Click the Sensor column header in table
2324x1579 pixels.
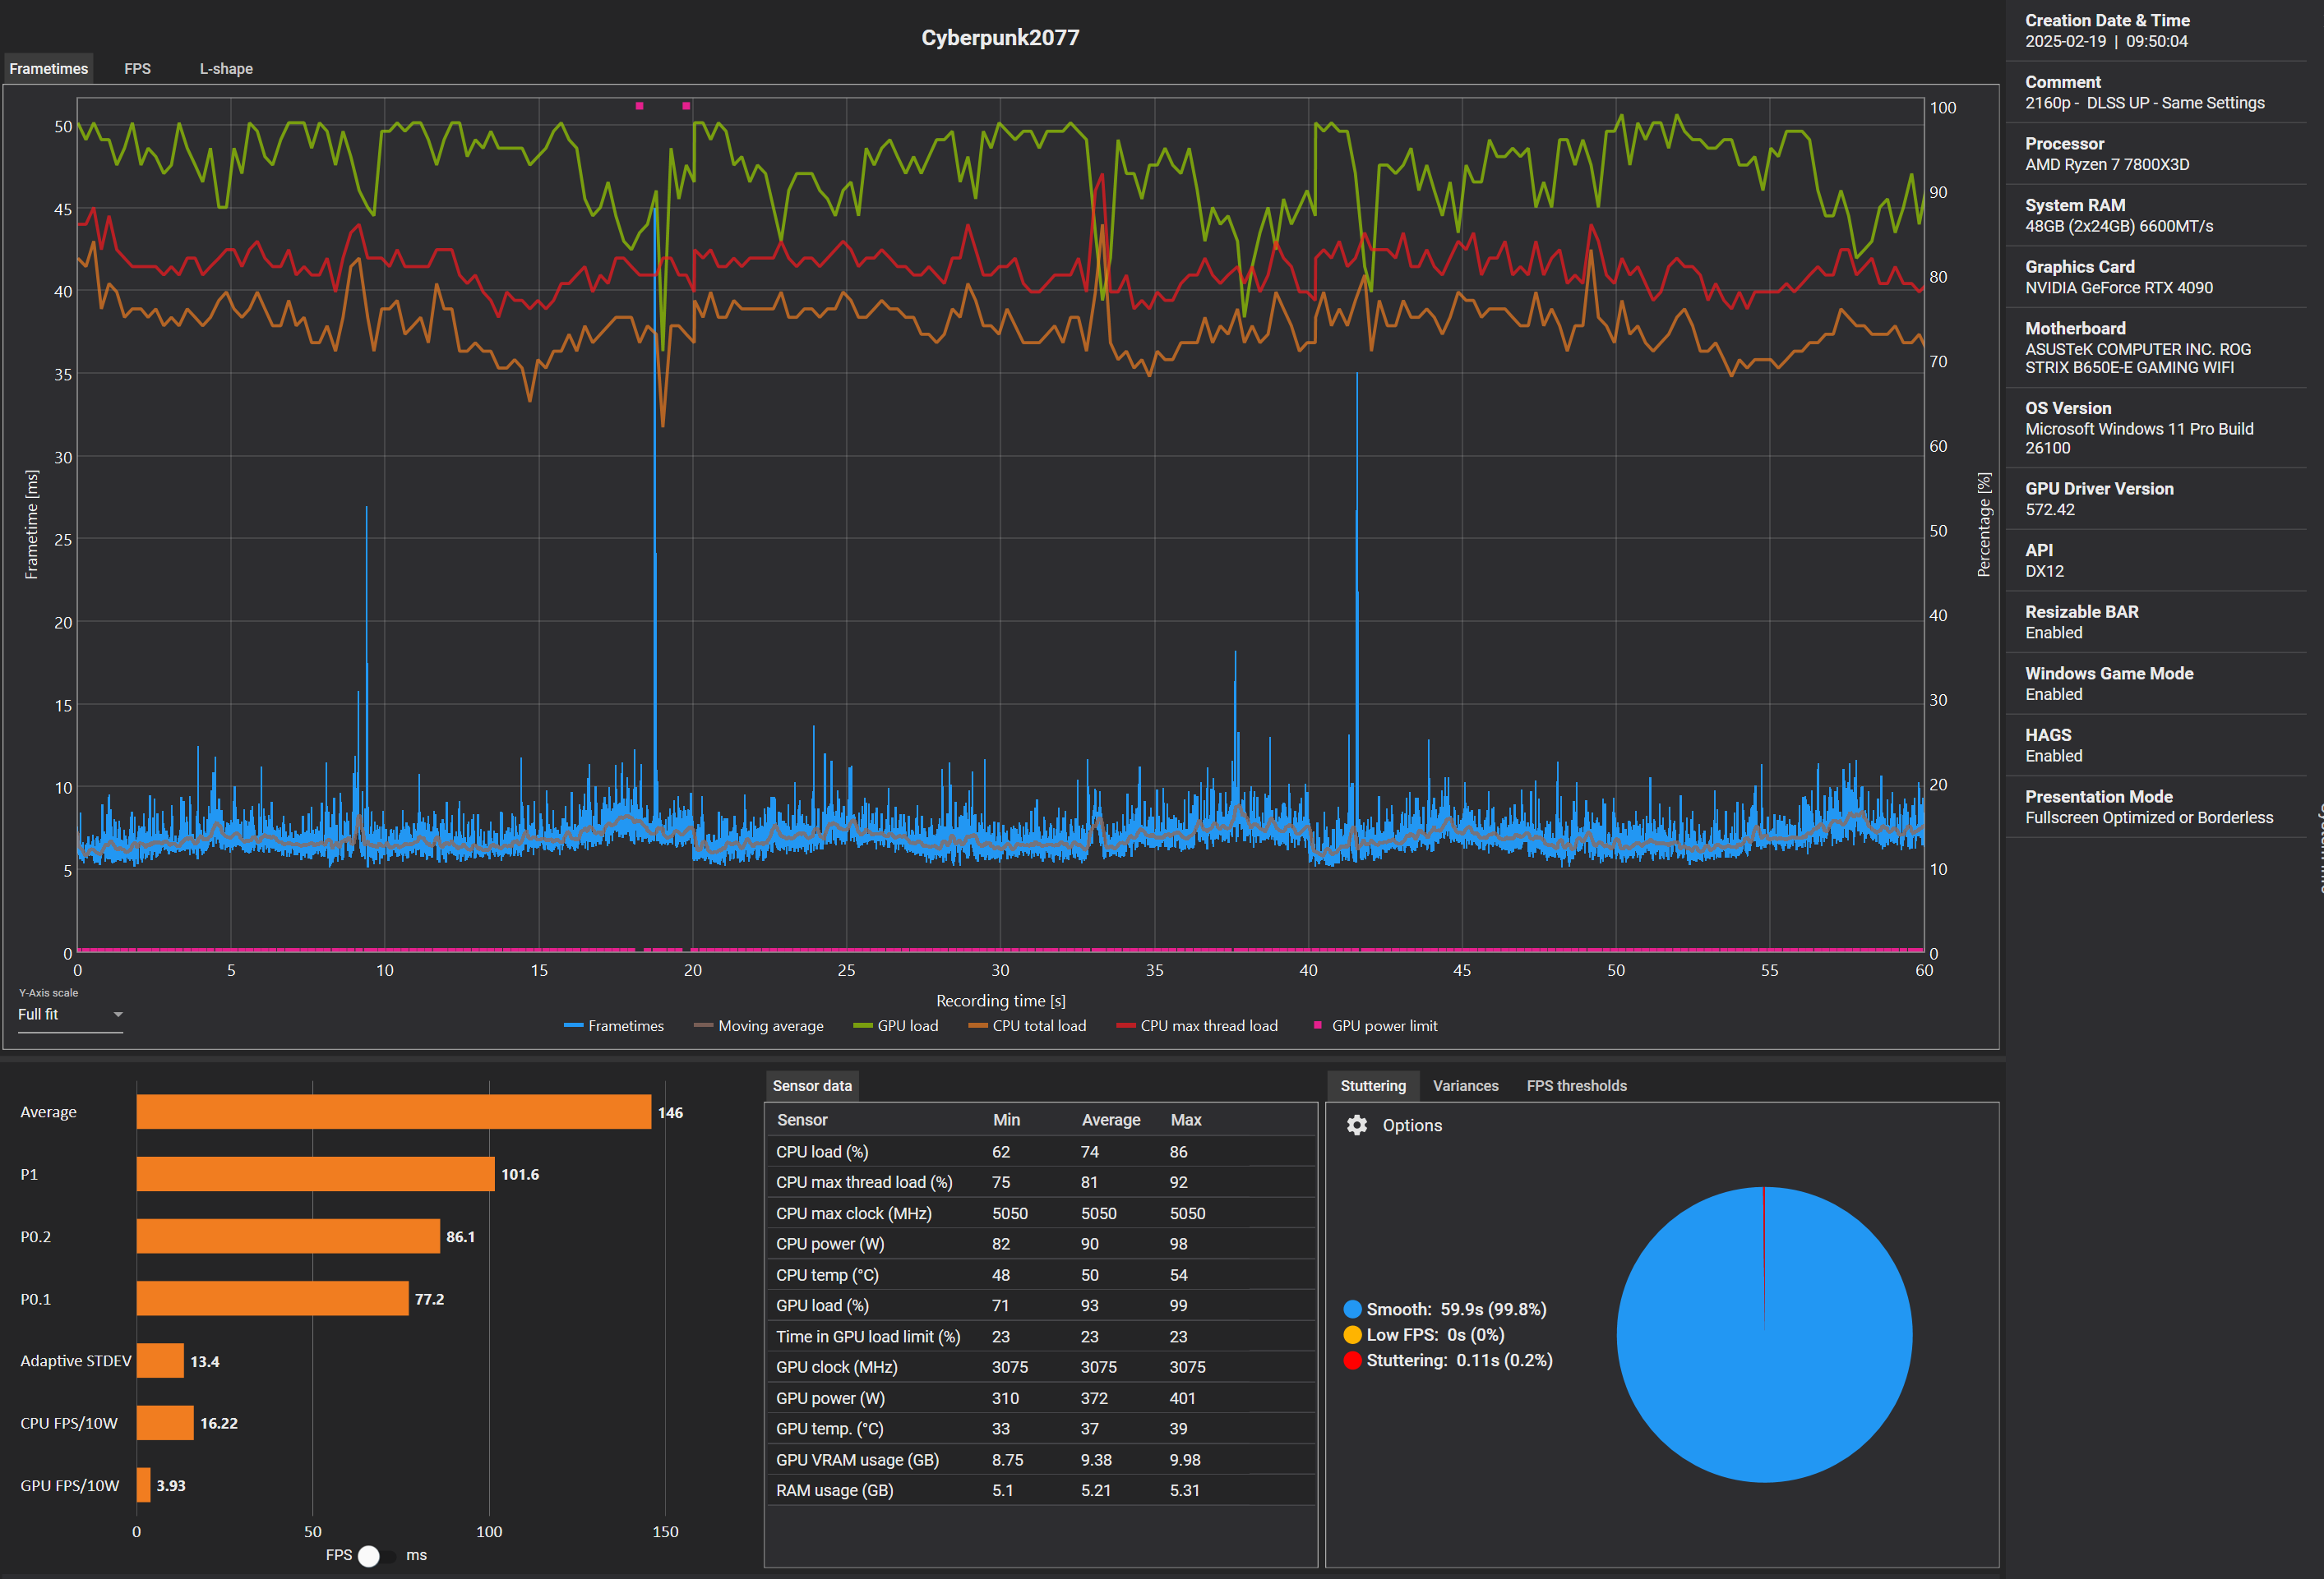coord(802,1121)
